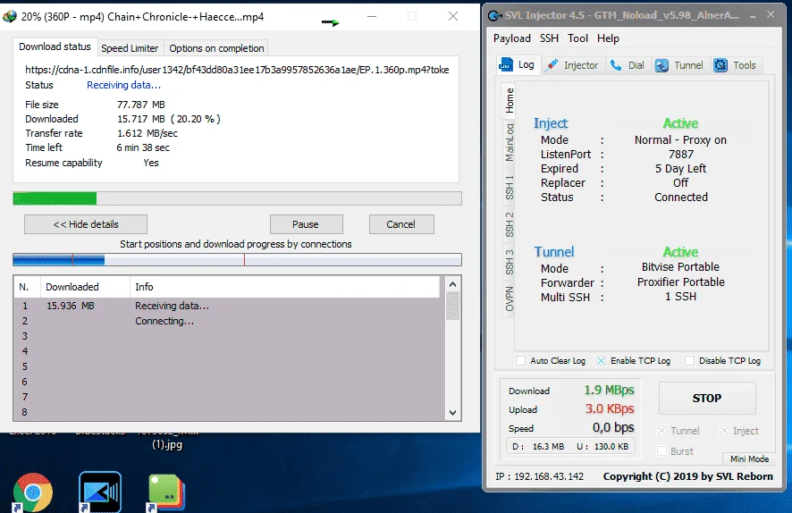This screenshot has height=513, width=792.
Task: Click the 1.612 MB/sec transfer rate
Action: 147,133
